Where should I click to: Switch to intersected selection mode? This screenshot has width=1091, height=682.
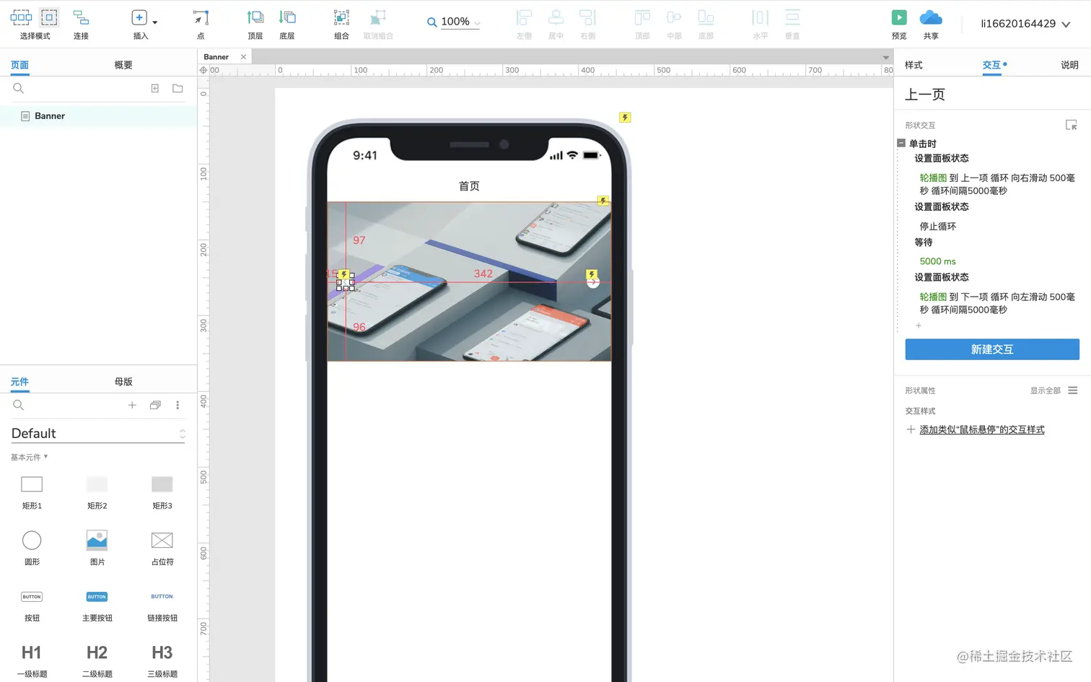tap(21, 17)
